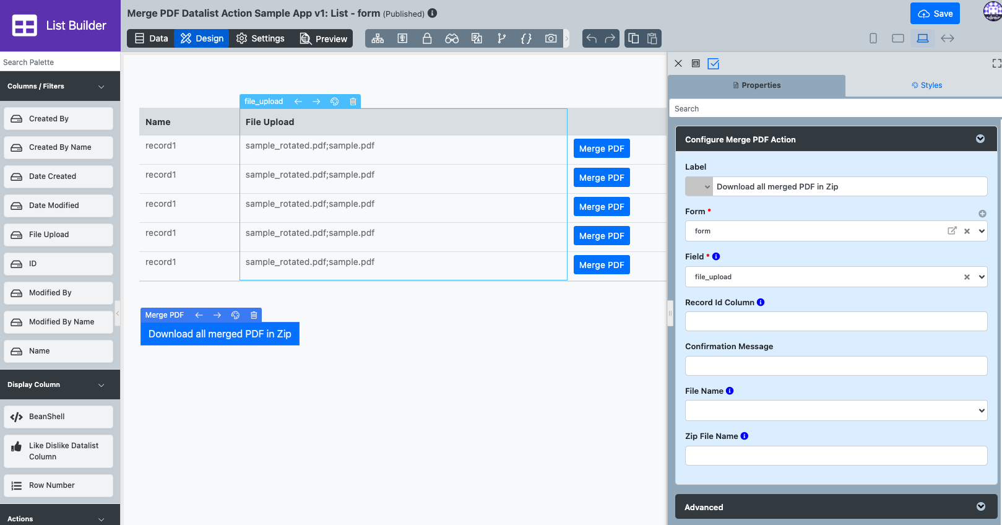This screenshot has height=525, width=1002.
Task: Toggle the blue checkmark auto-apply icon
Action: pos(714,64)
